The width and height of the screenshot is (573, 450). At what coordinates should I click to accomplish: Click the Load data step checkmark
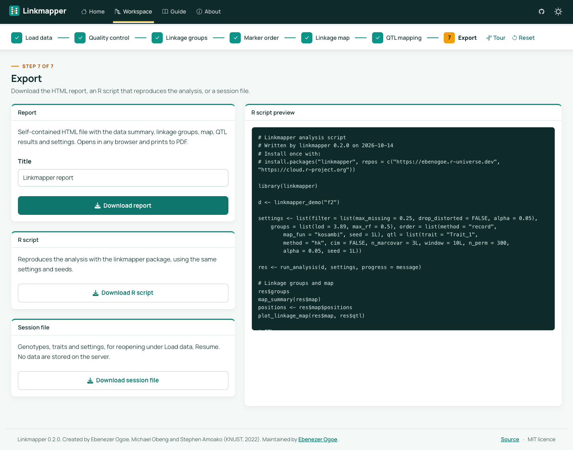pos(17,38)
